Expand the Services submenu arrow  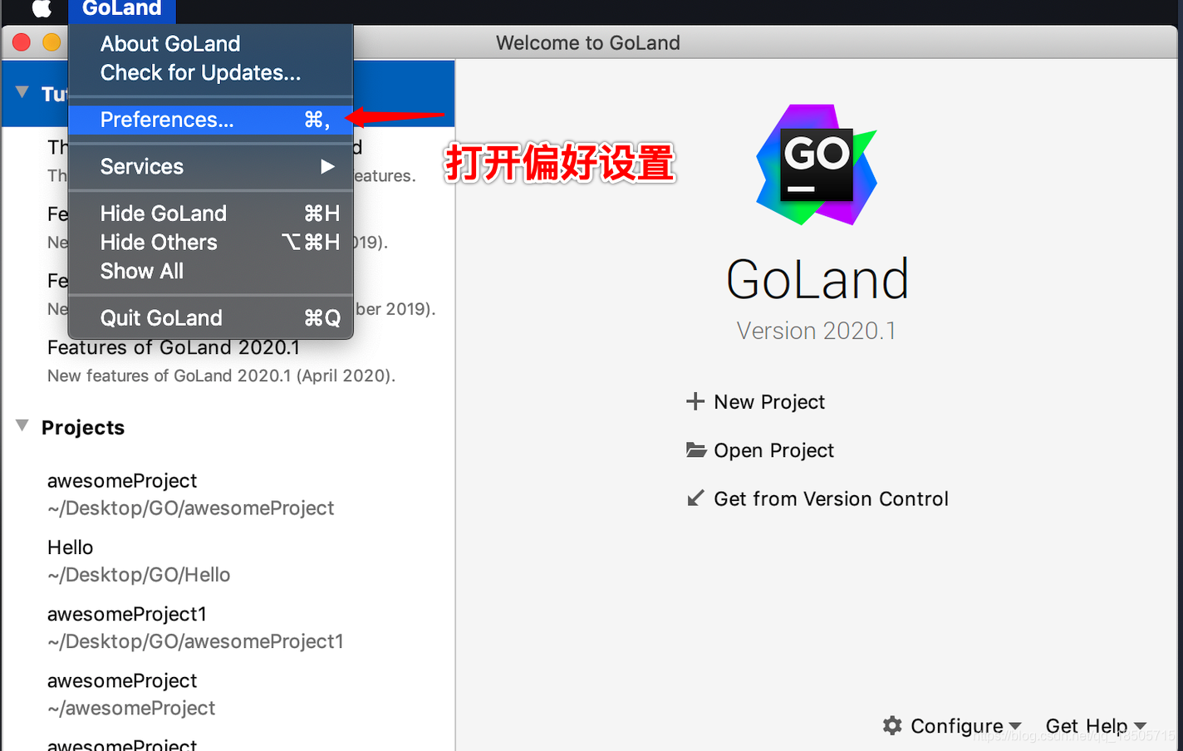point(327,166)
